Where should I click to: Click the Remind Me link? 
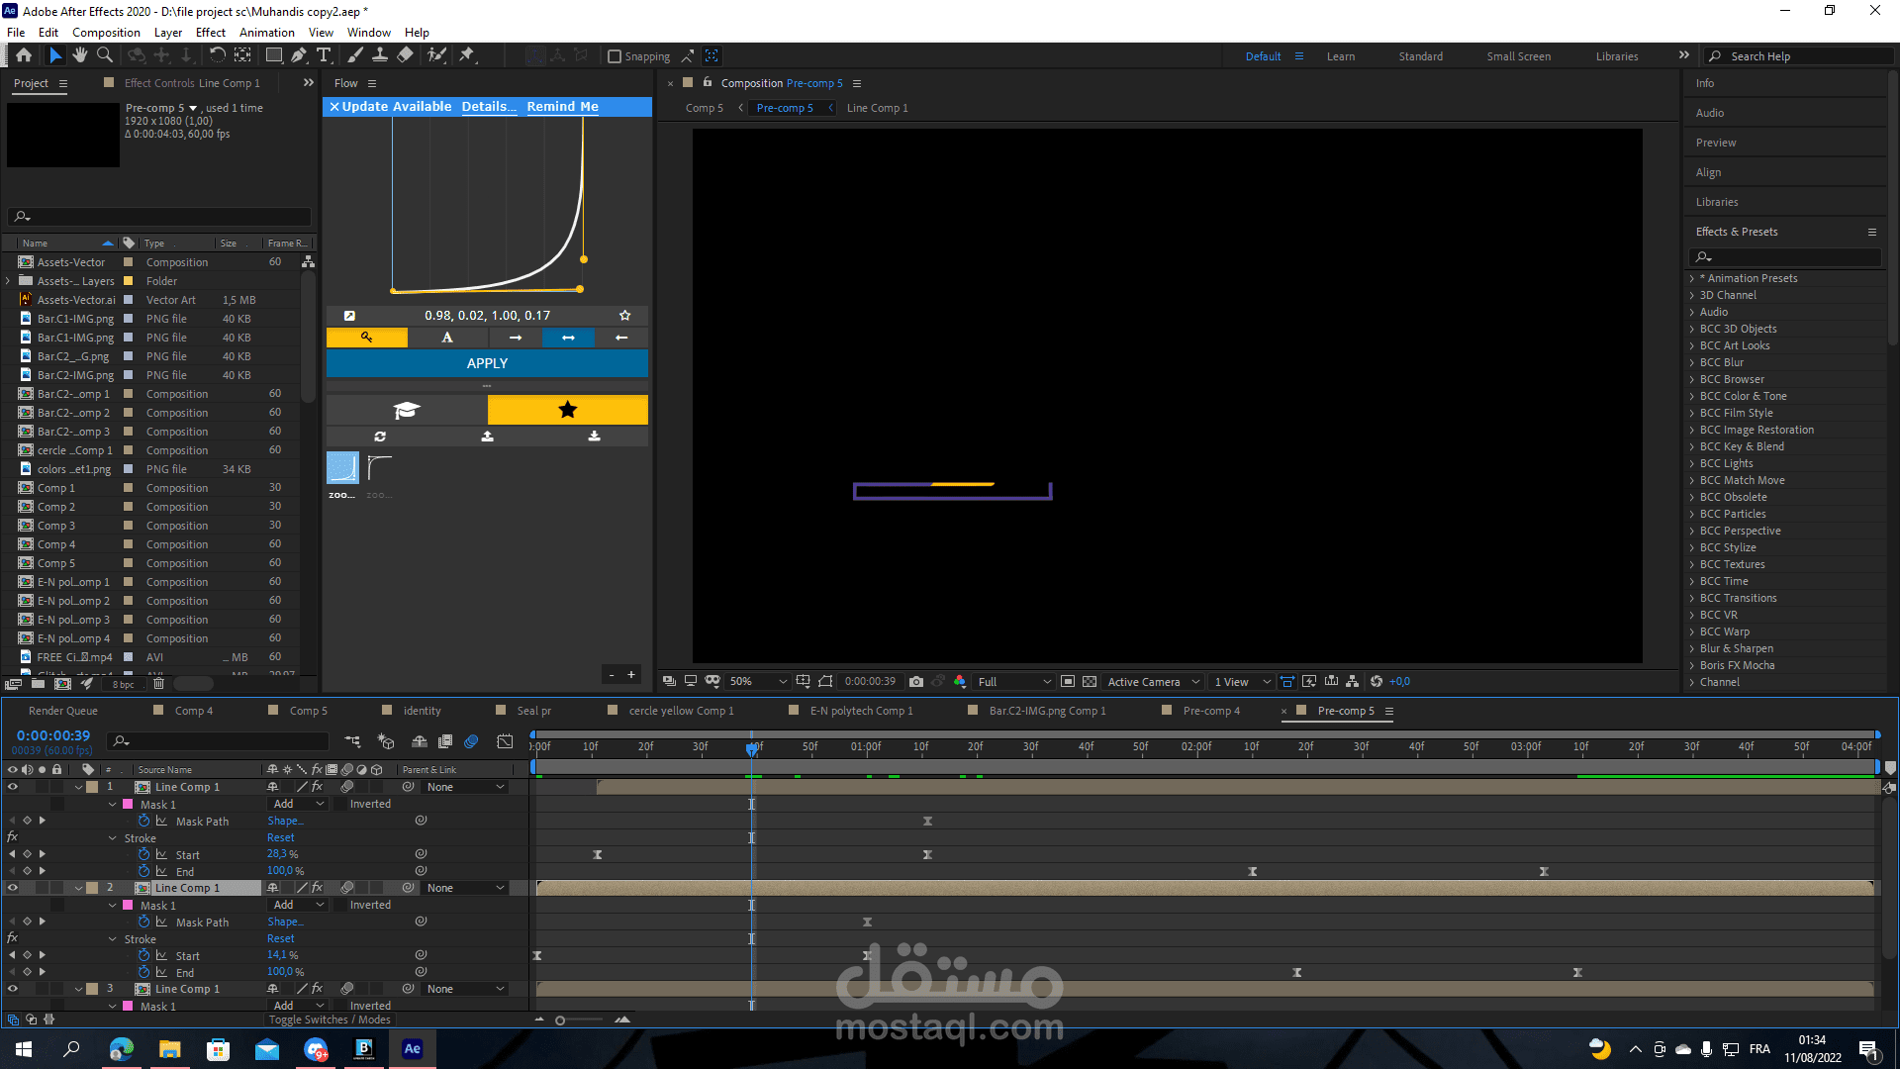click(562, 107)
